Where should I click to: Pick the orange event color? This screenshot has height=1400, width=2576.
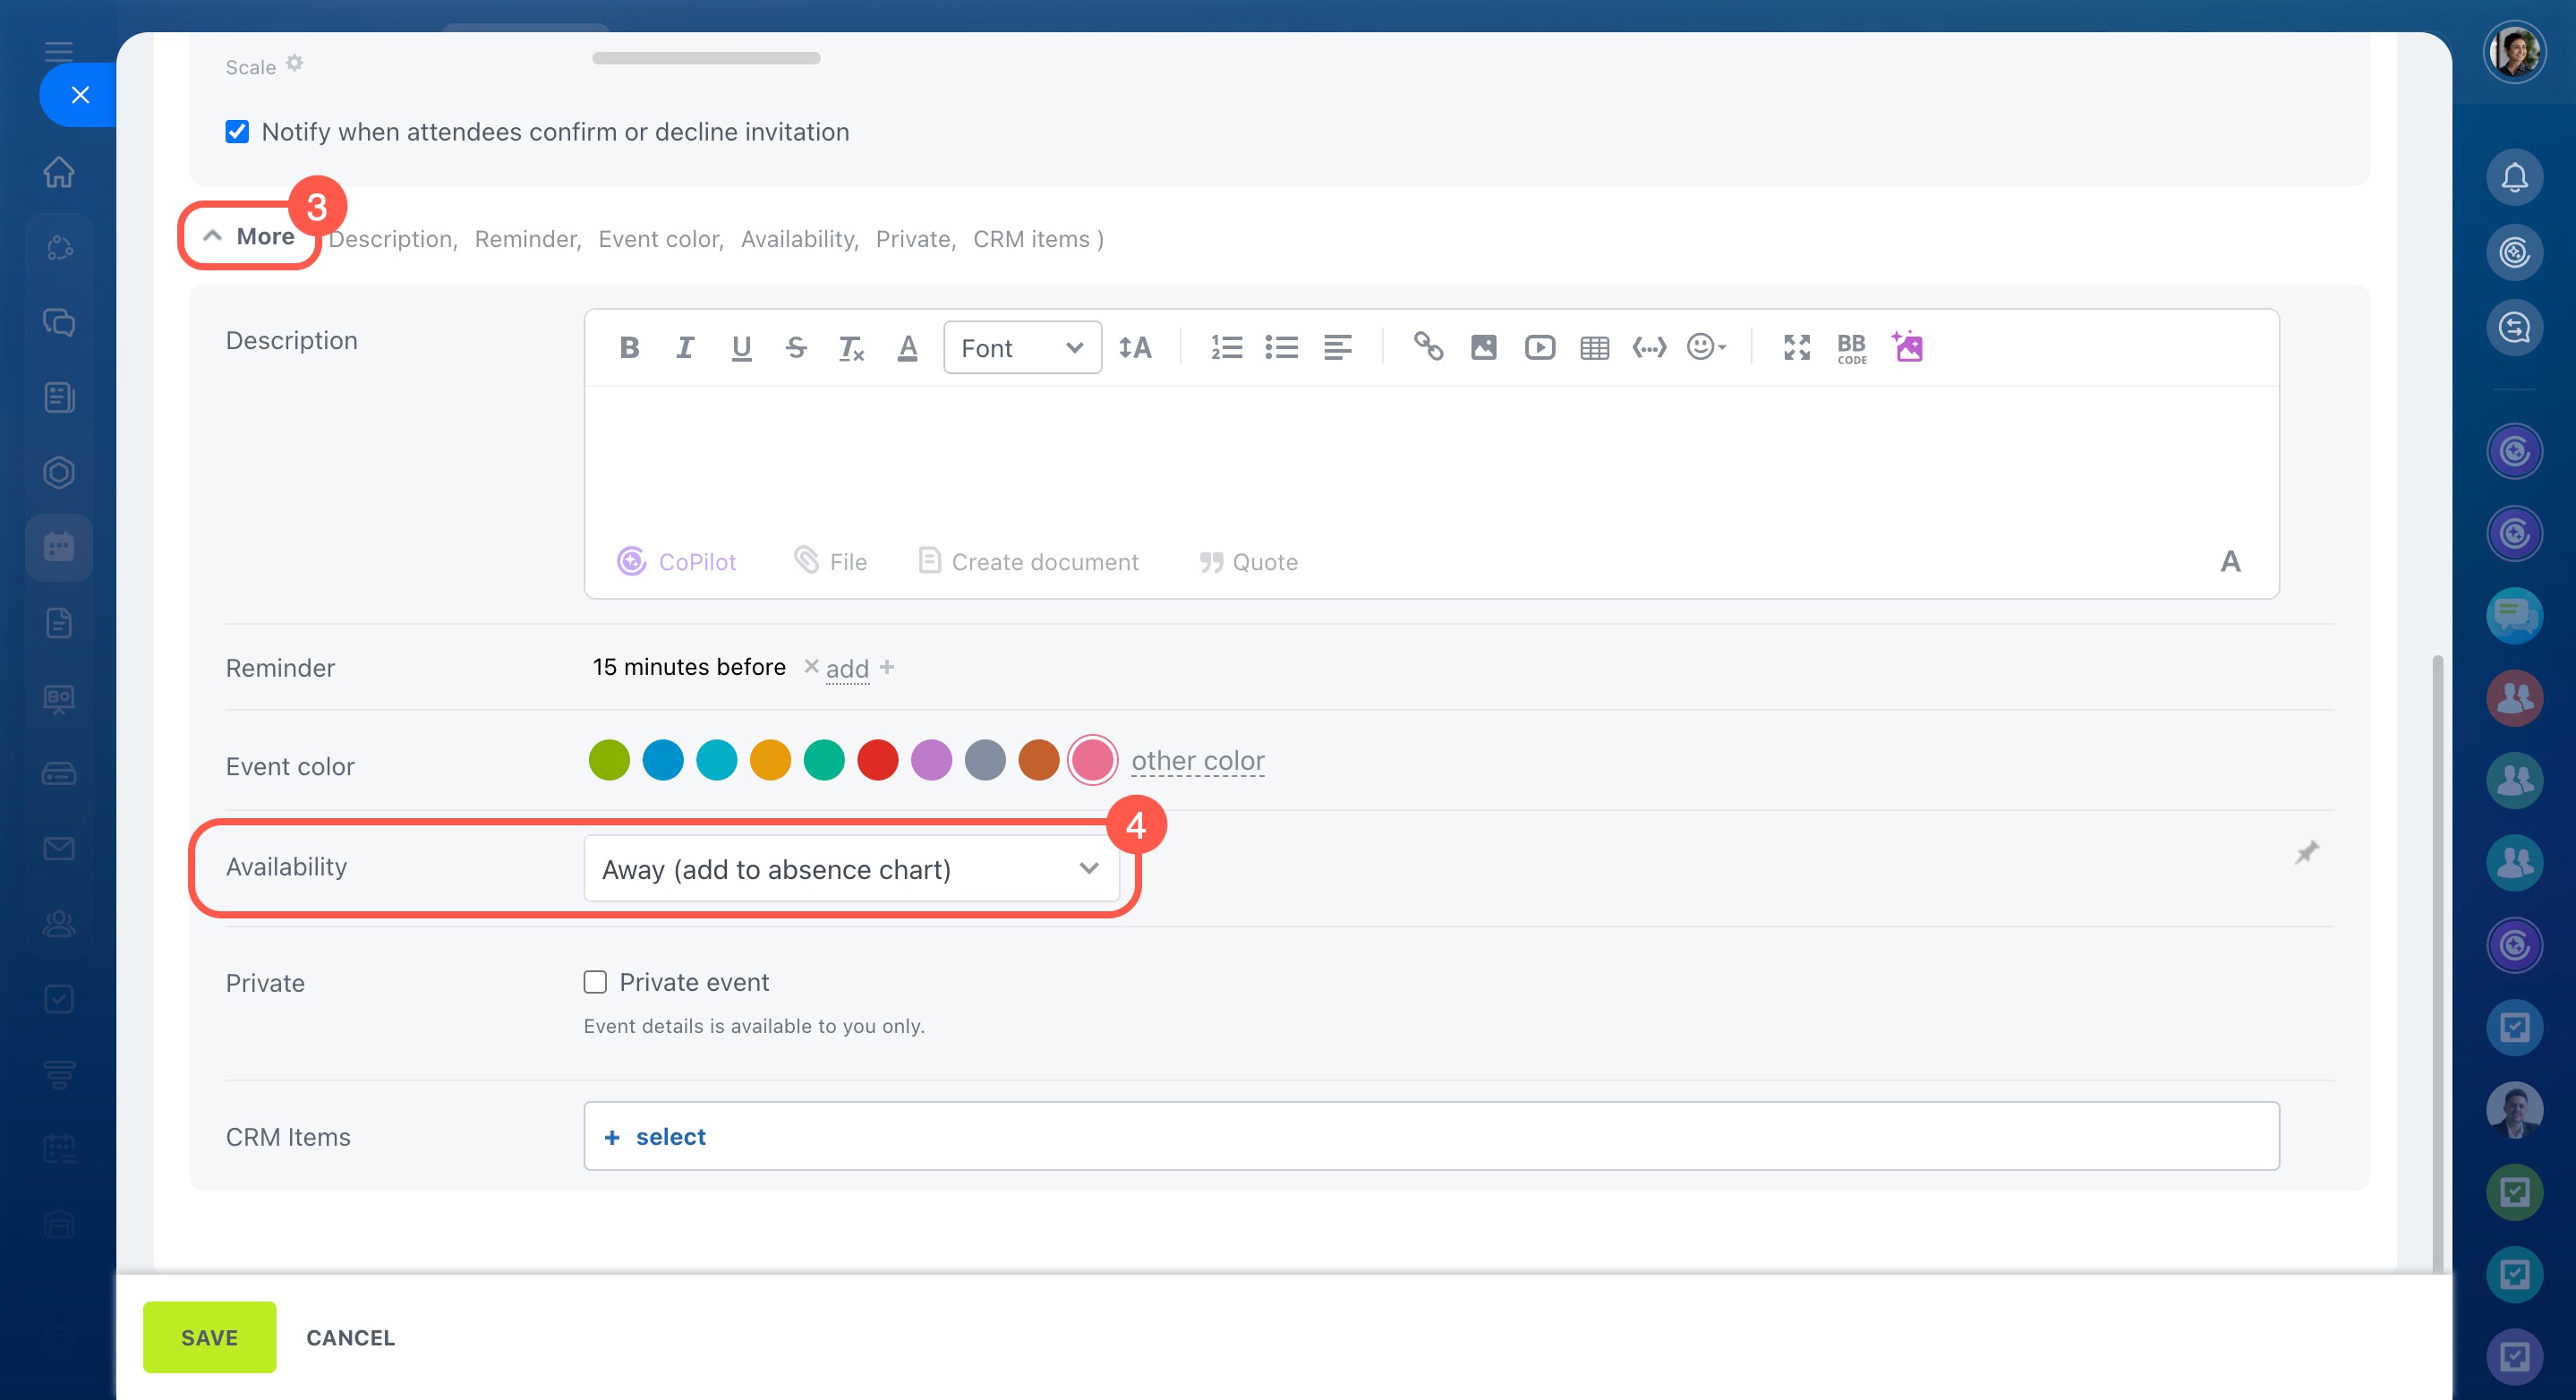(x=770, y=760)
